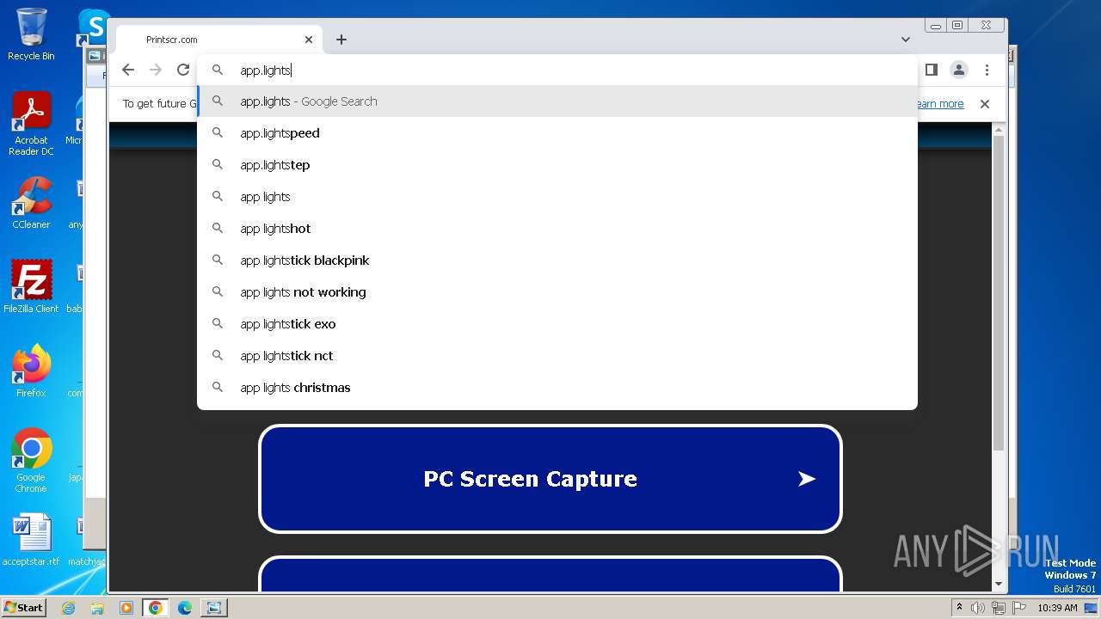Click the 10:39 AM taskbar clock

[x=1057, y=608]
